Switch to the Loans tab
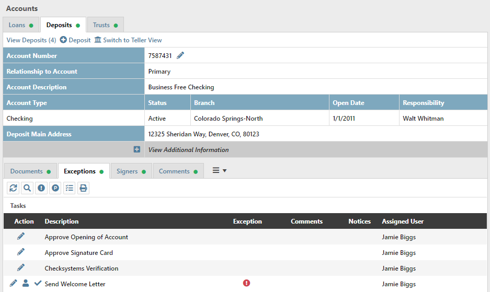This screenshot has width=490, height=292. 20,25
